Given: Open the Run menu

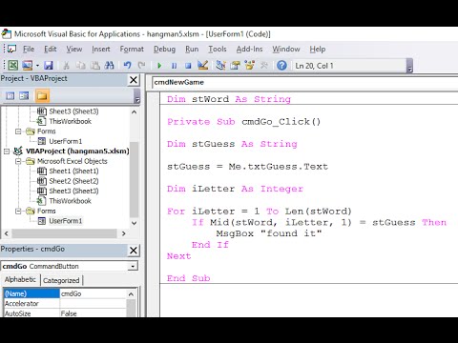Looking at the screenshot, I should 192,50.
